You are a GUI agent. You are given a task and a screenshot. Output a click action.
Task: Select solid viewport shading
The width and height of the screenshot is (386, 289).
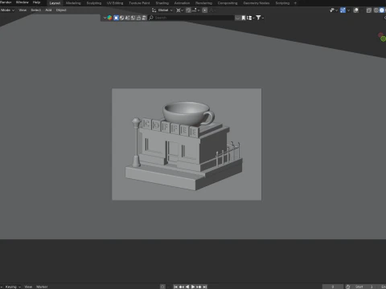(382, 10)
